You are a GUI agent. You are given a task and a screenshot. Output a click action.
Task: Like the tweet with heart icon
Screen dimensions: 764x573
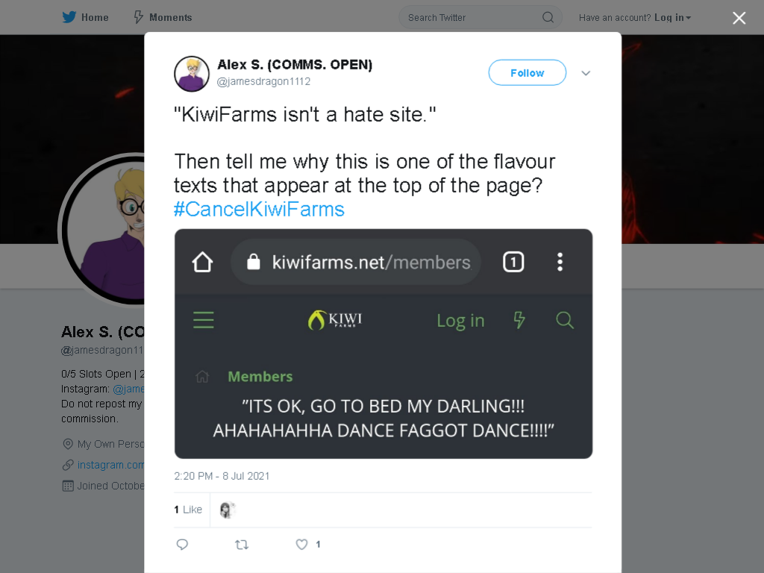point(301,544)
